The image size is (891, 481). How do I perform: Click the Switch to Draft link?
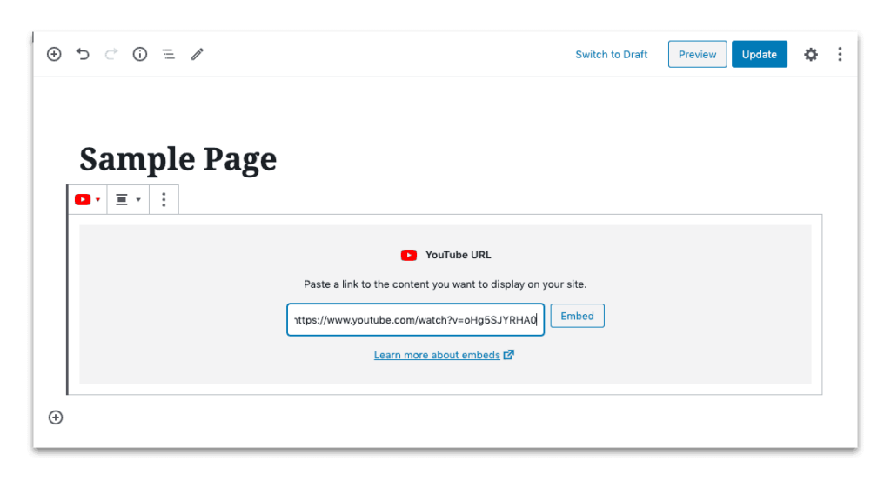(612, 55)
